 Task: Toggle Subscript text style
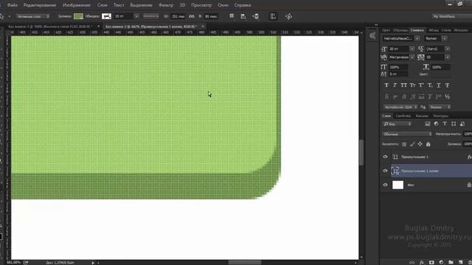pyautogui.click(x=430, y=85)
